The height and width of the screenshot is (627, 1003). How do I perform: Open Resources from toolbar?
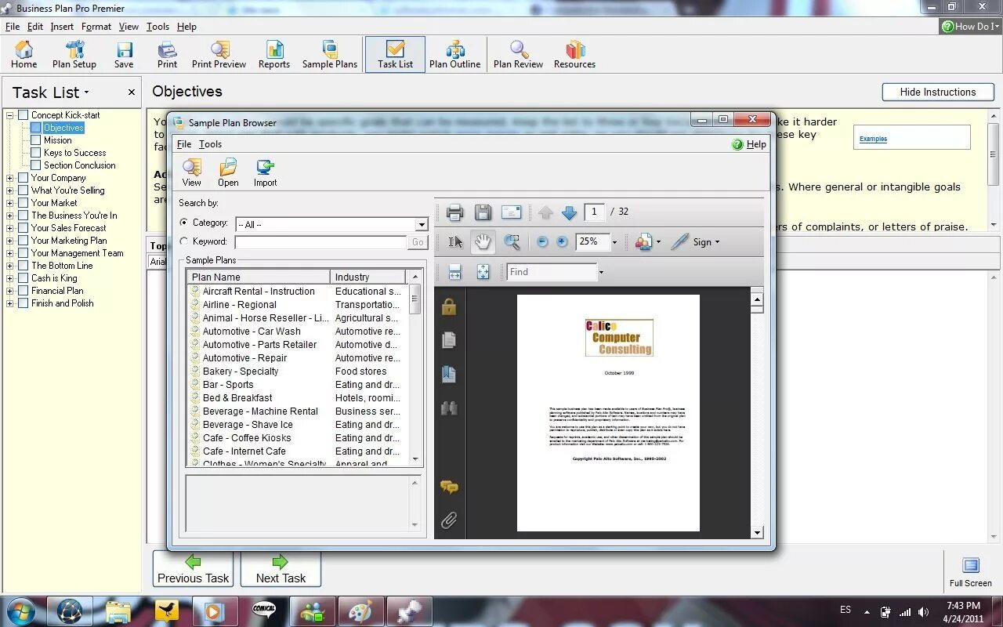coord(574,55)
